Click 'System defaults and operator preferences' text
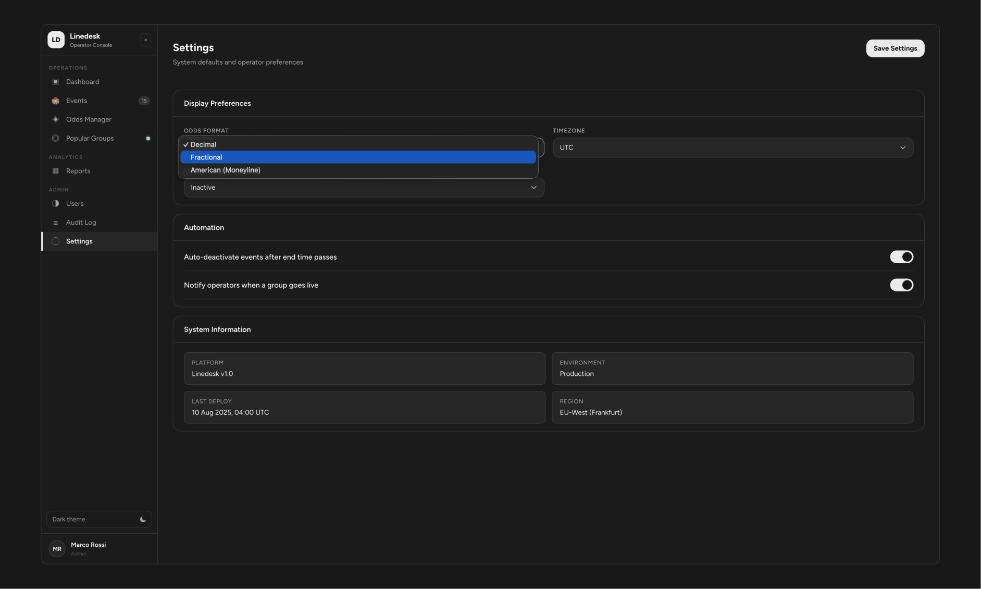 coord(238,62)
